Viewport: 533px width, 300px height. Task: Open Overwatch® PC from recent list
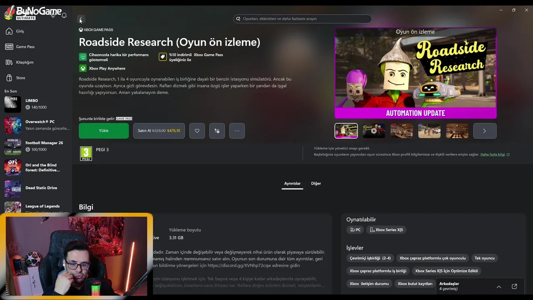tap(36, 125)
